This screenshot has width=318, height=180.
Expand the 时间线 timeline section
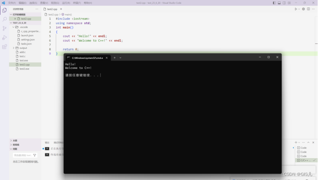[x=11, y=145]
